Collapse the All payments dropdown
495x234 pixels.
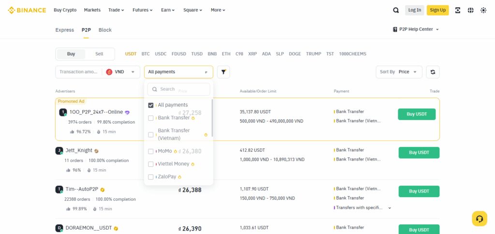pyautogui.click(x=178, y=72)
